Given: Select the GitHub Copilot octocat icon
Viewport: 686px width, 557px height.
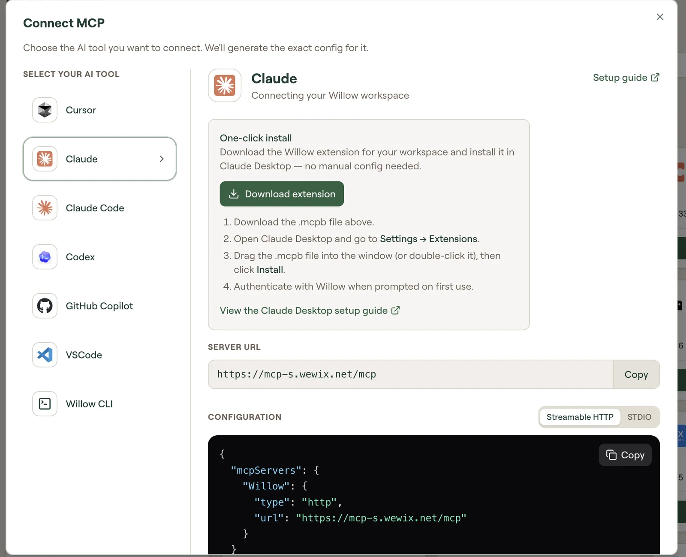Looking at the screenshot, I should click(45, 306).
